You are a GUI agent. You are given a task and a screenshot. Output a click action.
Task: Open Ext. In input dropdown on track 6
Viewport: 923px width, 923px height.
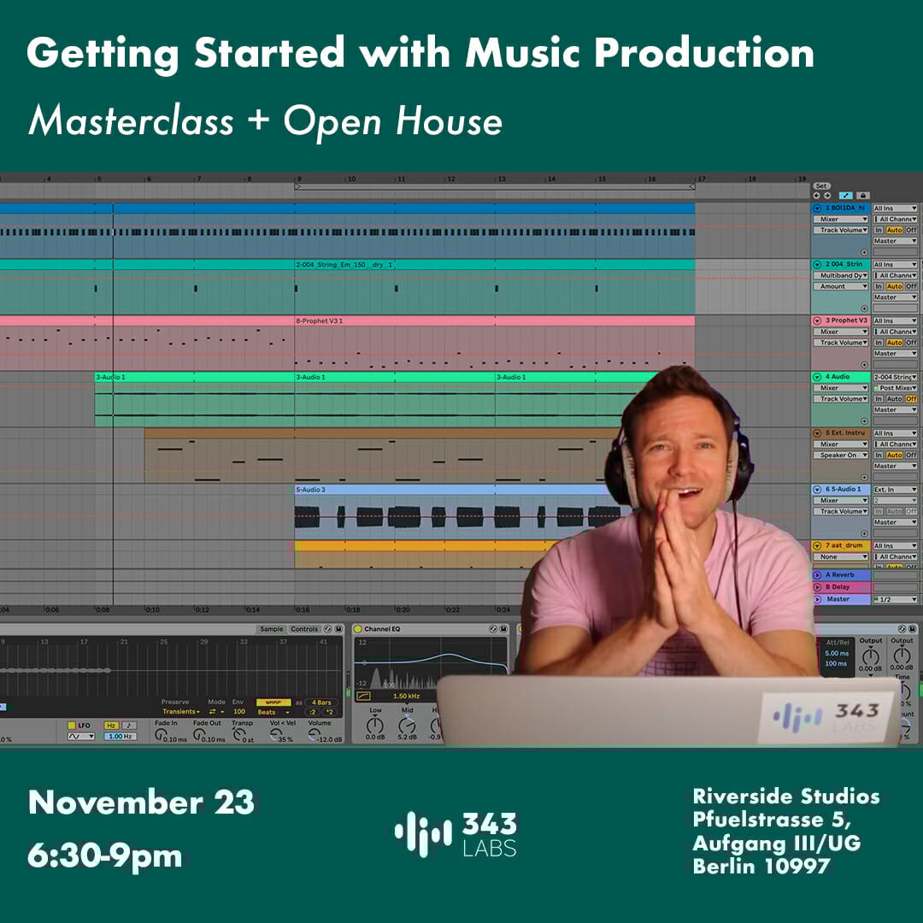click(x=895, y=490)
